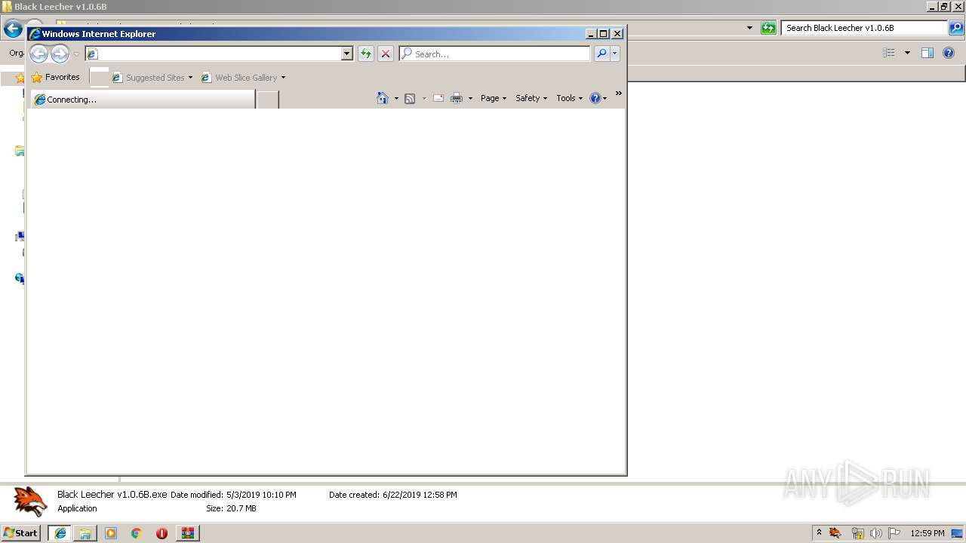This screenshot has height=543, width=966.
Task: Expand the Web Slice Gallery dropdown arrow
Action: (x=283, y=78)
